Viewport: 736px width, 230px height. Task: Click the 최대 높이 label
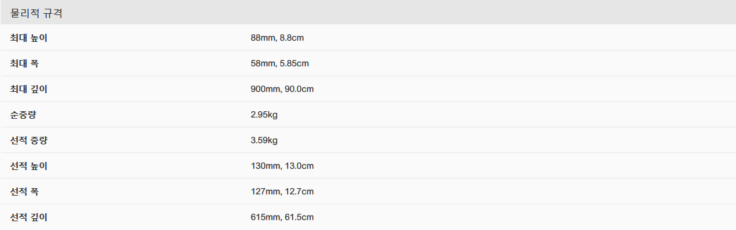(x=29, y=37)
